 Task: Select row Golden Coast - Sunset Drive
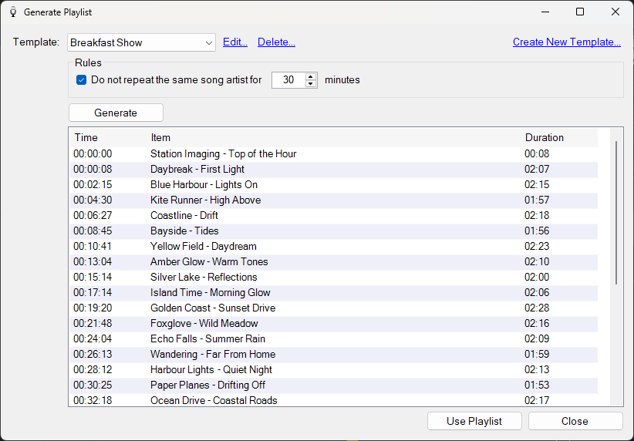[x=333, y=308]
